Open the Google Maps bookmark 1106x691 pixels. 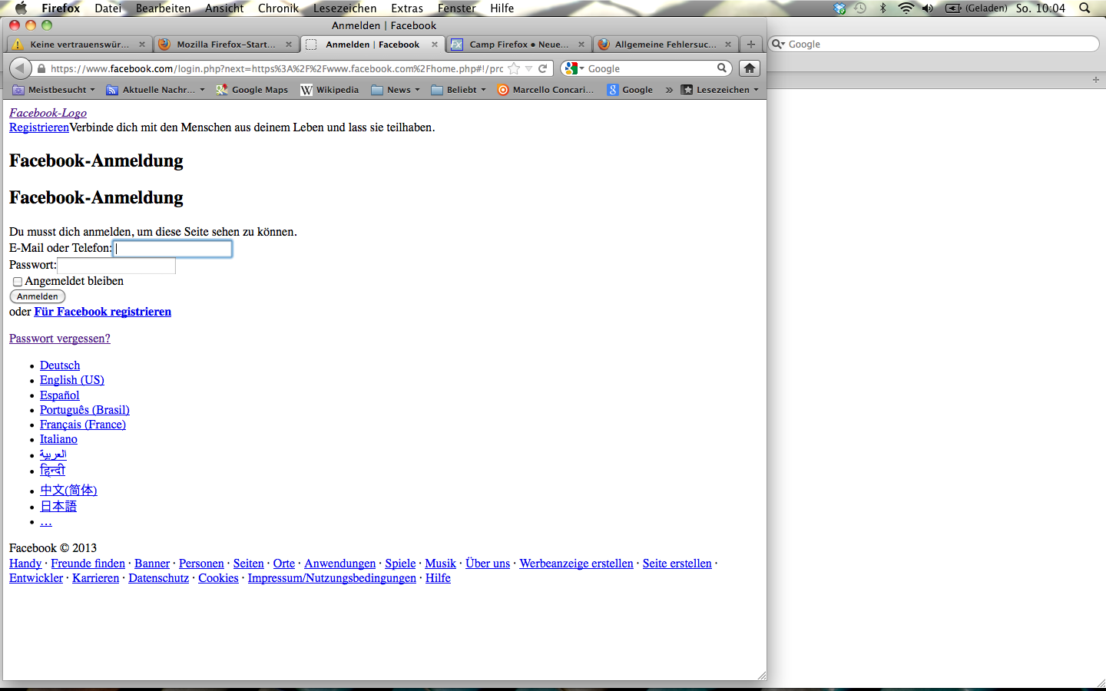(x=252, y=90)
